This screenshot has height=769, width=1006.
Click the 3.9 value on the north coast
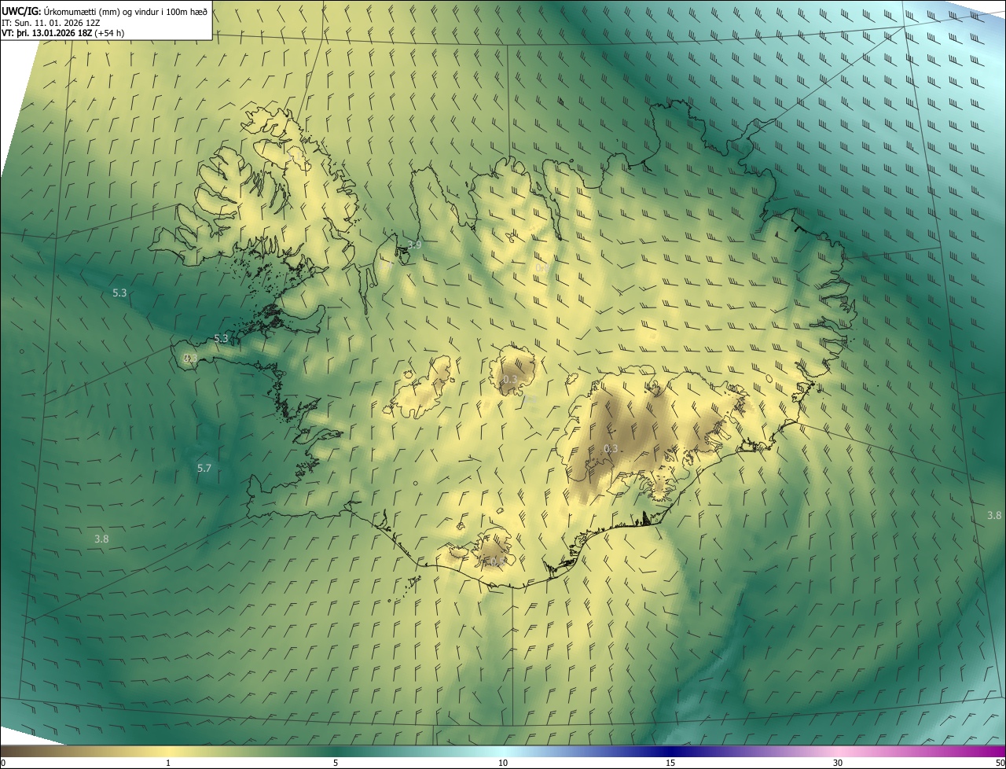click(414, 245)
